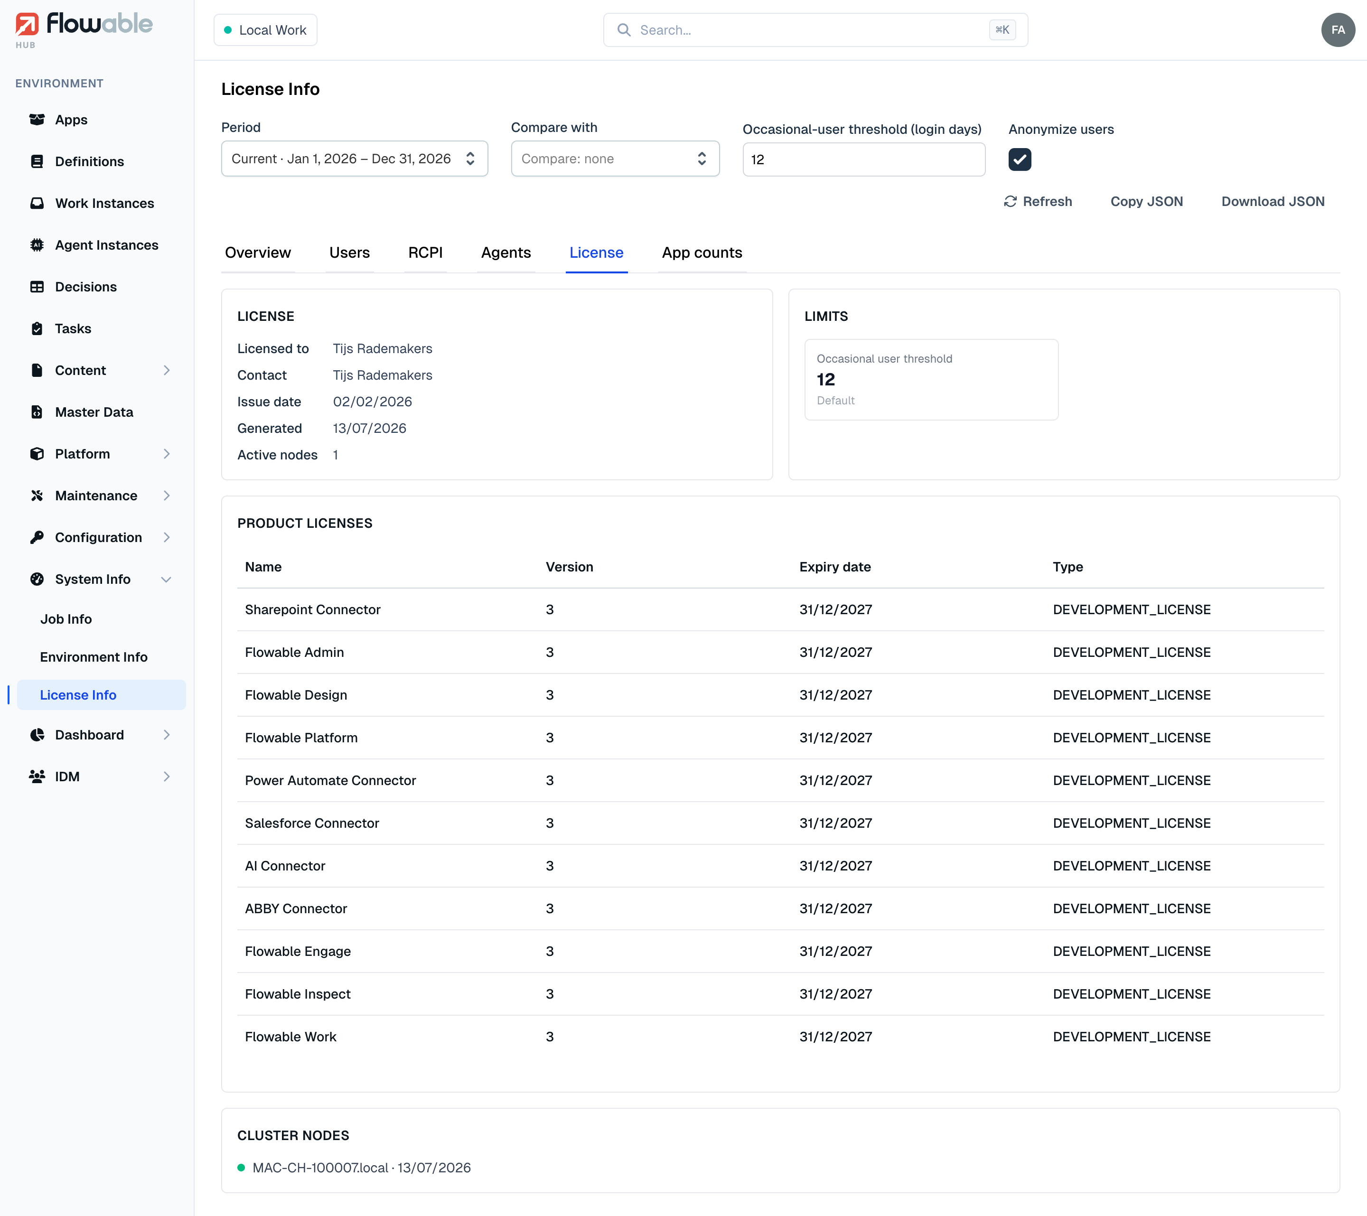Image resolution: width=1367 pixels, height=1216 pixels.
Task: Click the ABBY Connector row name
Action: tap(296, 909)
